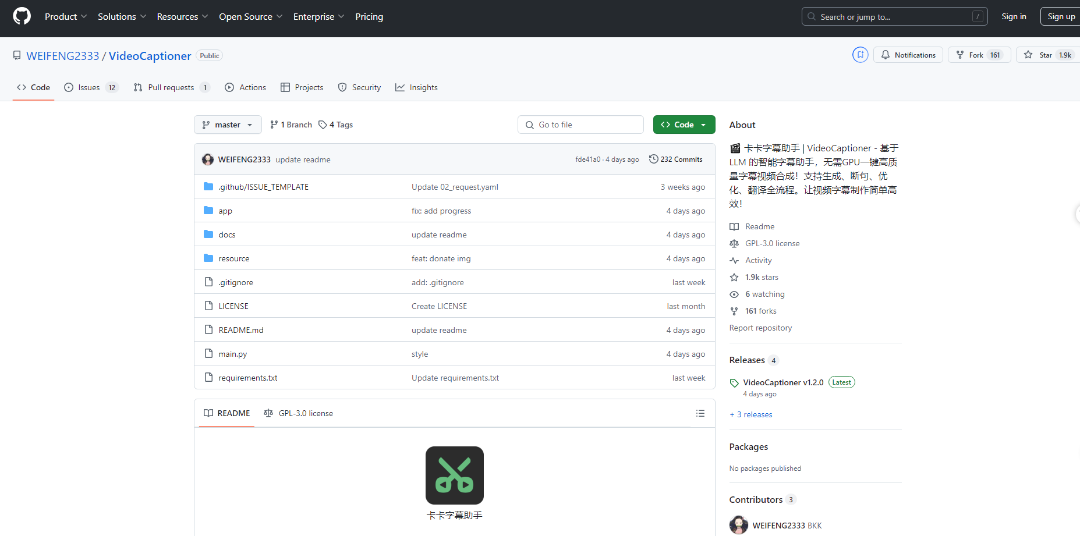
Task: Toggle Notifications for this repository
Action: click(x=908, y=55)
